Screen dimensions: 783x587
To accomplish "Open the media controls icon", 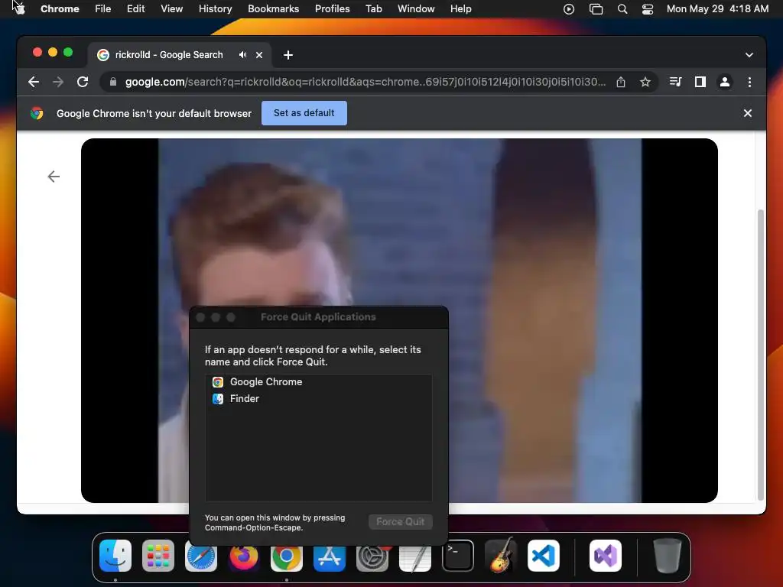I will pos(676,82).
